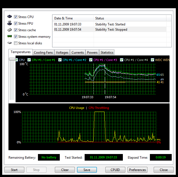178x177 pixels.
Task: Switch to the Powers tab
Action: pos(92,53)
